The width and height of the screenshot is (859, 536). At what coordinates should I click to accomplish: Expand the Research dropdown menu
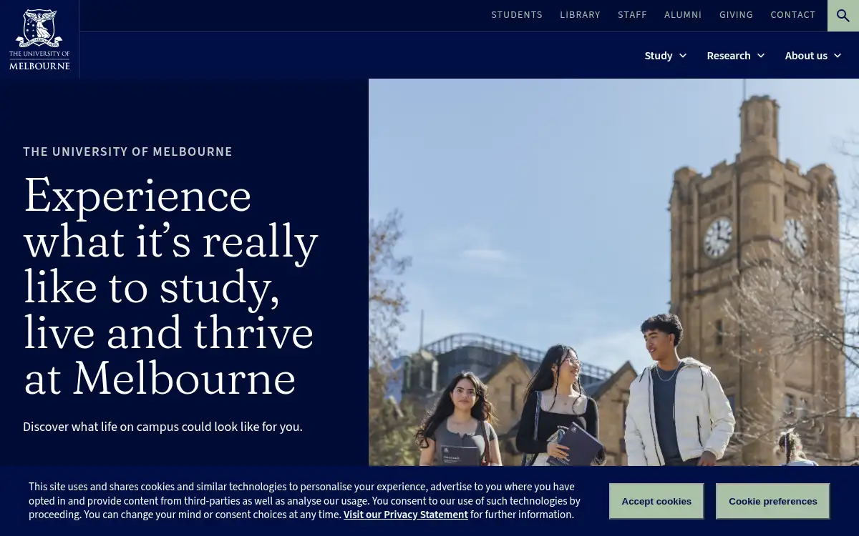[736, 56]
